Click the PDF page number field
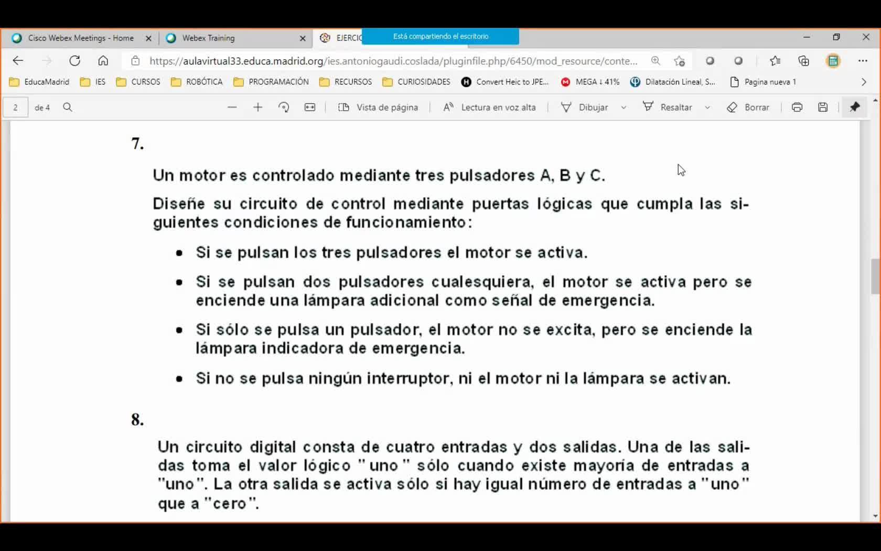881x551 pixels. 16,107
